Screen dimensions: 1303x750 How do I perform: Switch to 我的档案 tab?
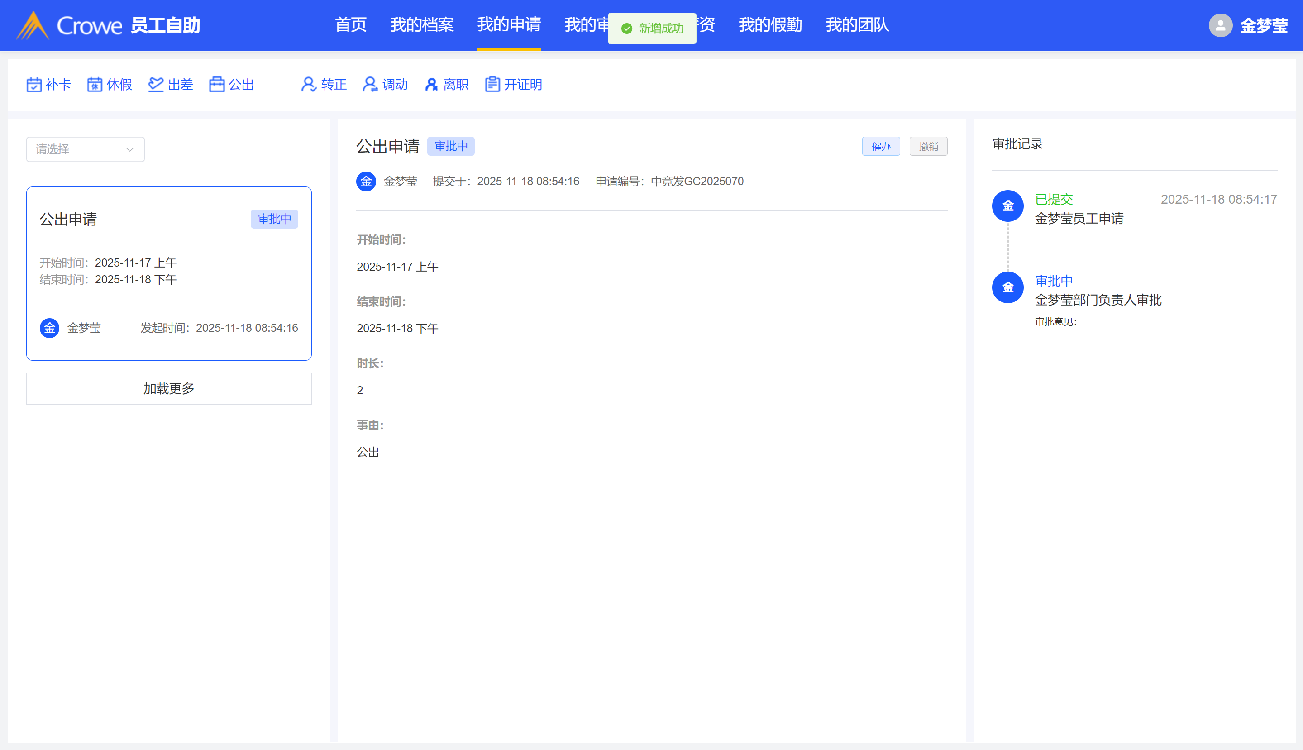pyautogui.click(x=422, y=25)
